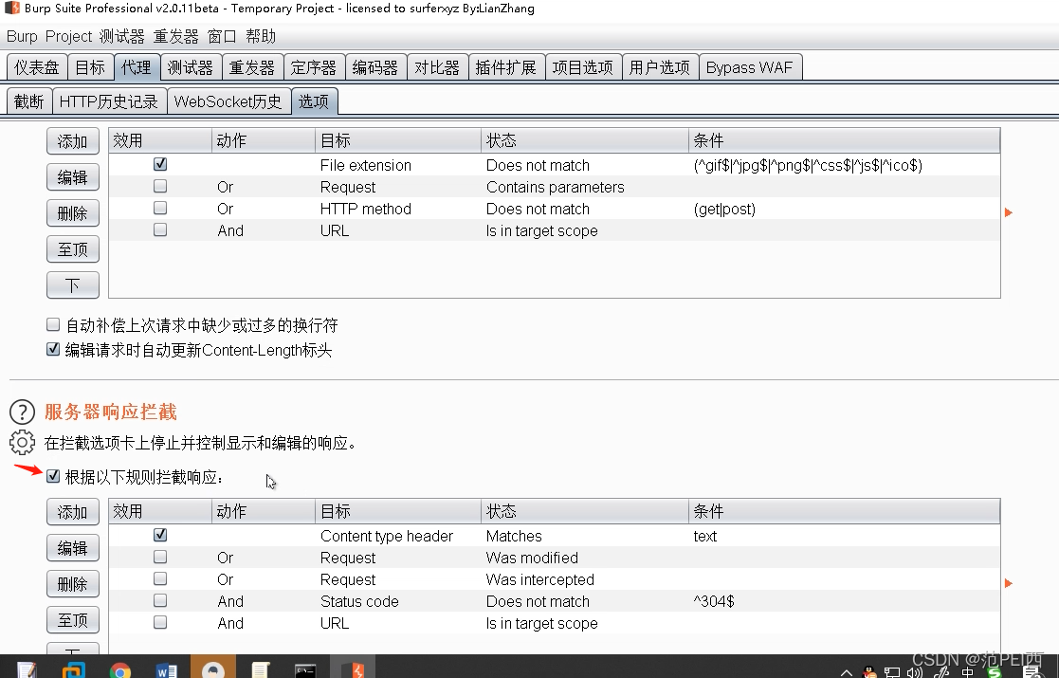This screenshot has width=1059, height=678.
Task: Click 编辑 button for response rules
Action: [x=73, y=548]
